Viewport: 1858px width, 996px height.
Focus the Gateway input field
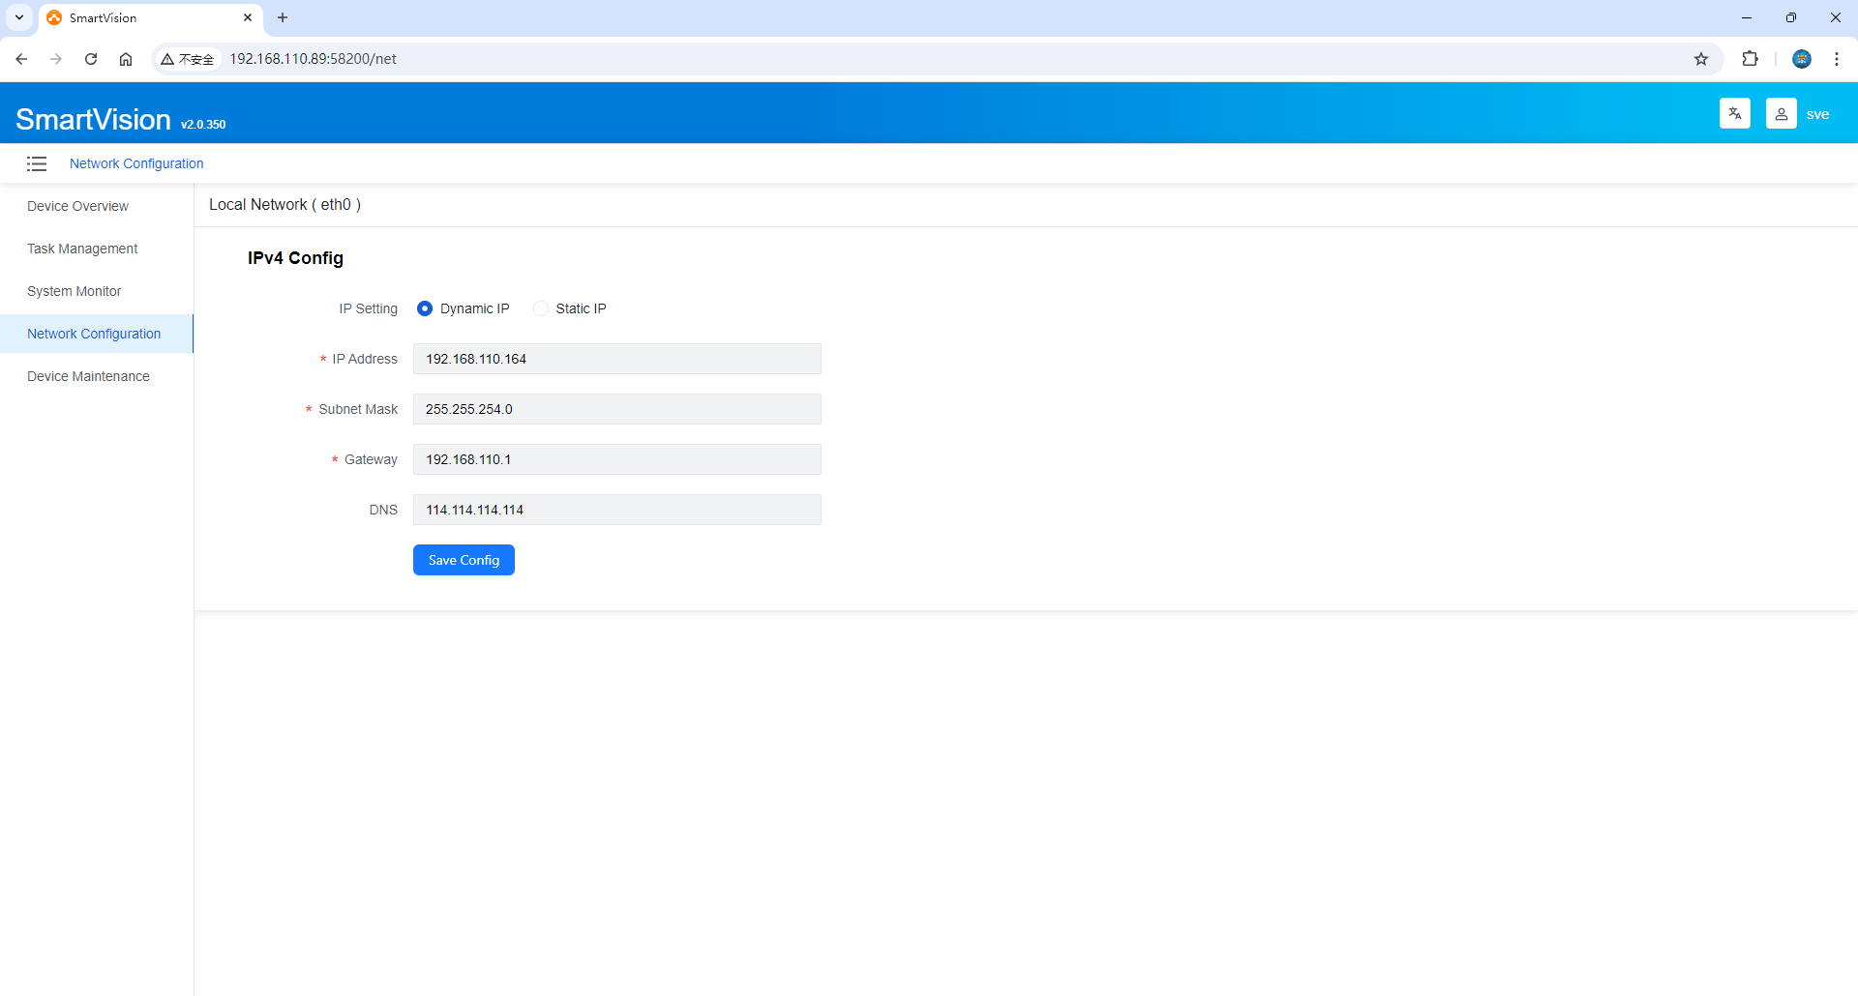617,459
